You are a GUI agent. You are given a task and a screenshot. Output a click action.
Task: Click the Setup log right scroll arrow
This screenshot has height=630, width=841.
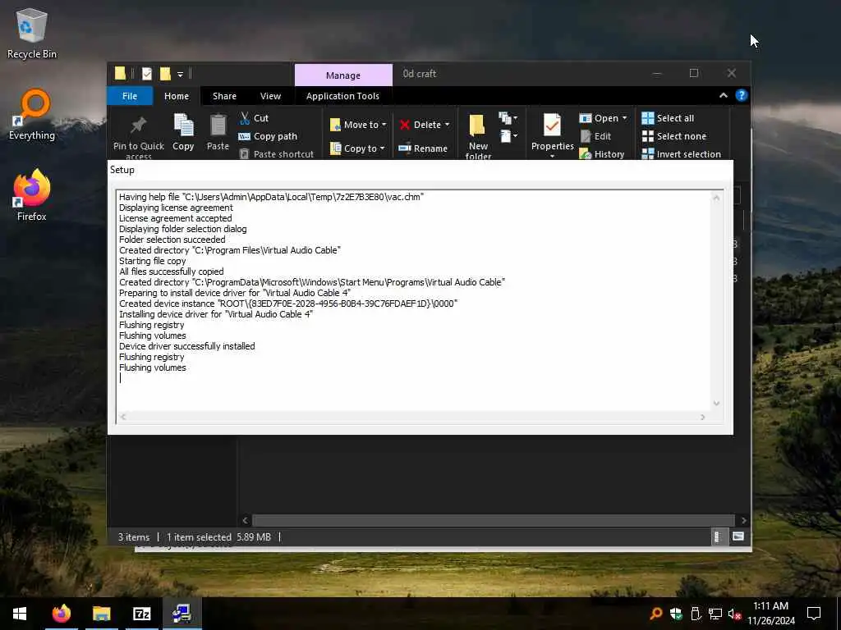click(x=703, y=417)
